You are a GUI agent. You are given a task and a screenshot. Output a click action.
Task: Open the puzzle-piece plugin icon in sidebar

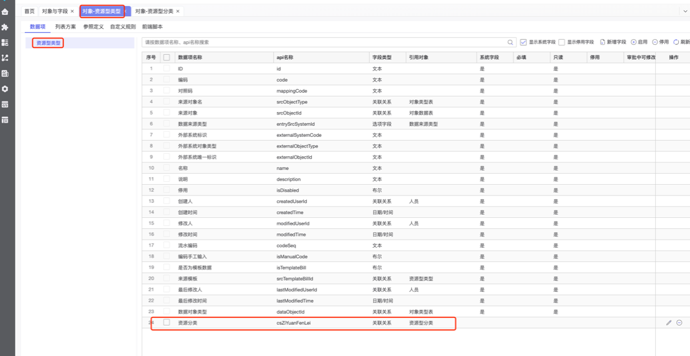click(5, 27)
